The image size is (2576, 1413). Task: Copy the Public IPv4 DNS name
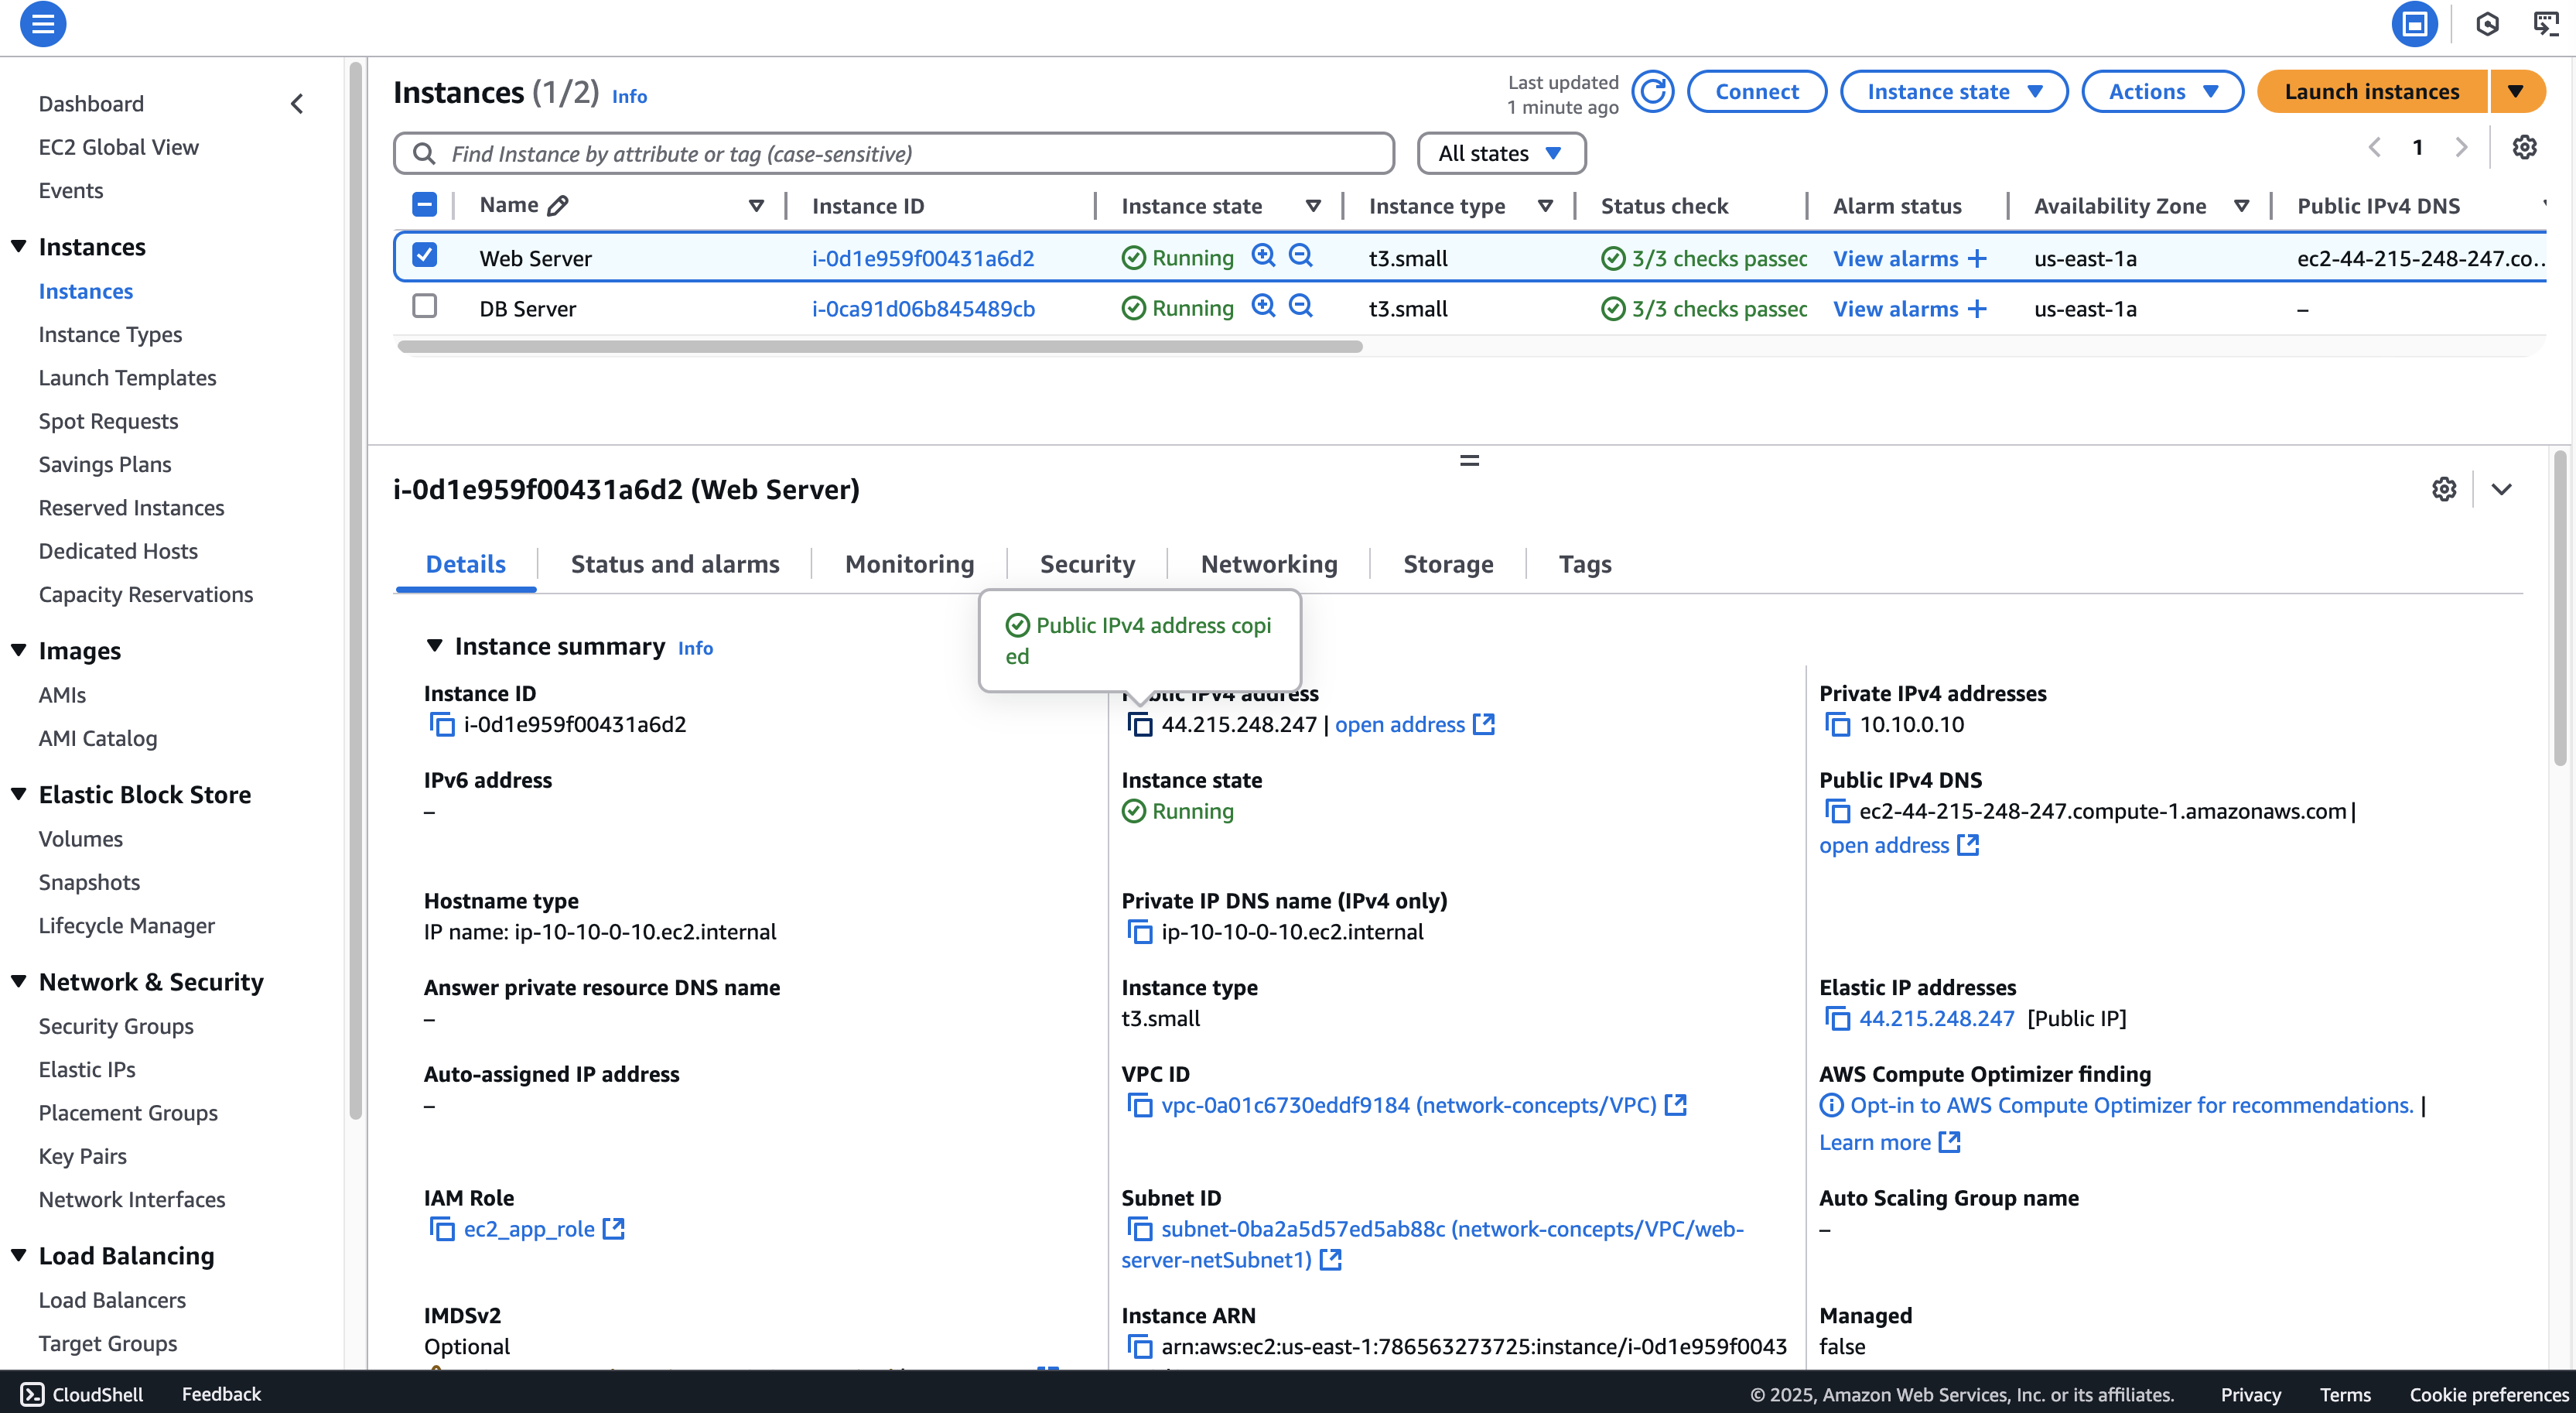tap(1837, 811)
